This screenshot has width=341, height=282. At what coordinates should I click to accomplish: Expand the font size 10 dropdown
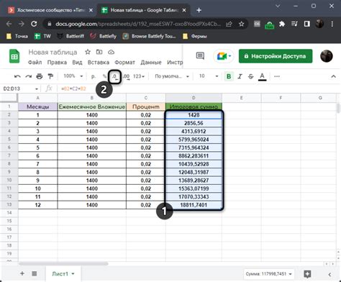[x=208, y=76]
